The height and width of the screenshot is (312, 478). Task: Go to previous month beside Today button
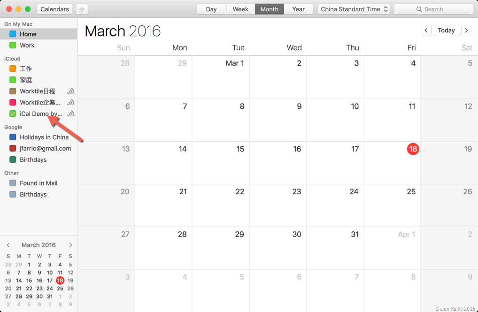pos(426,30)
